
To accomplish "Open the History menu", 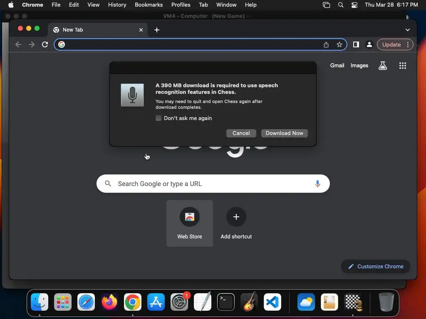I will pos(117,5).
